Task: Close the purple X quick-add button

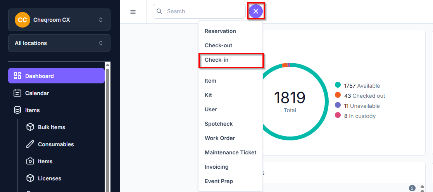Action: pyautogui.click(x=256, y=11)
